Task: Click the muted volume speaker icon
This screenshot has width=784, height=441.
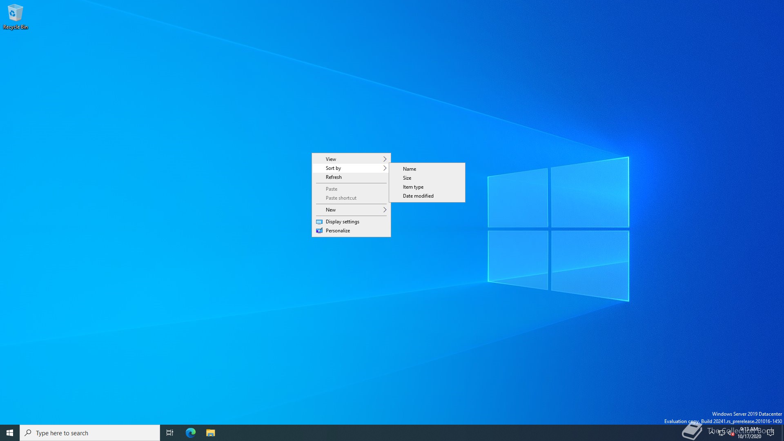Action: pos(731,433)
